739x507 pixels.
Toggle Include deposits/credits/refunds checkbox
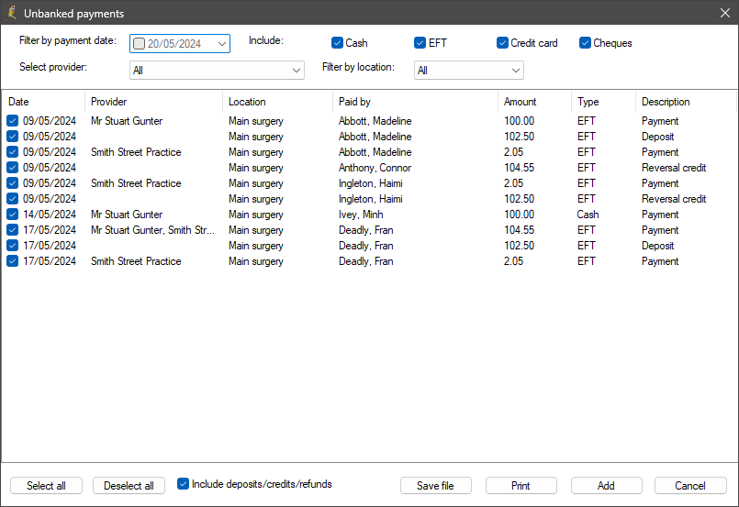point(183,483)
